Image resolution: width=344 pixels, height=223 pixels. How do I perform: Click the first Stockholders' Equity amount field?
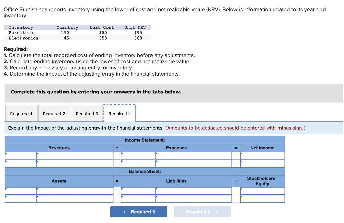pos(262,191)
